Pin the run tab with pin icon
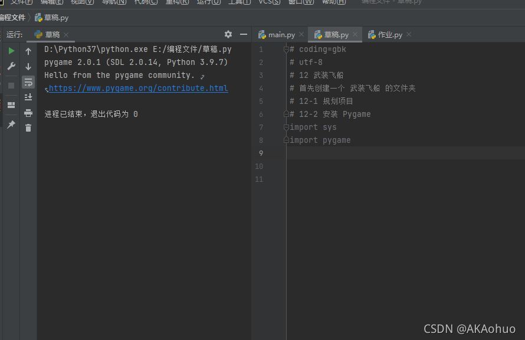The height and width of the screenshot is (340, 525). point(11,125)
